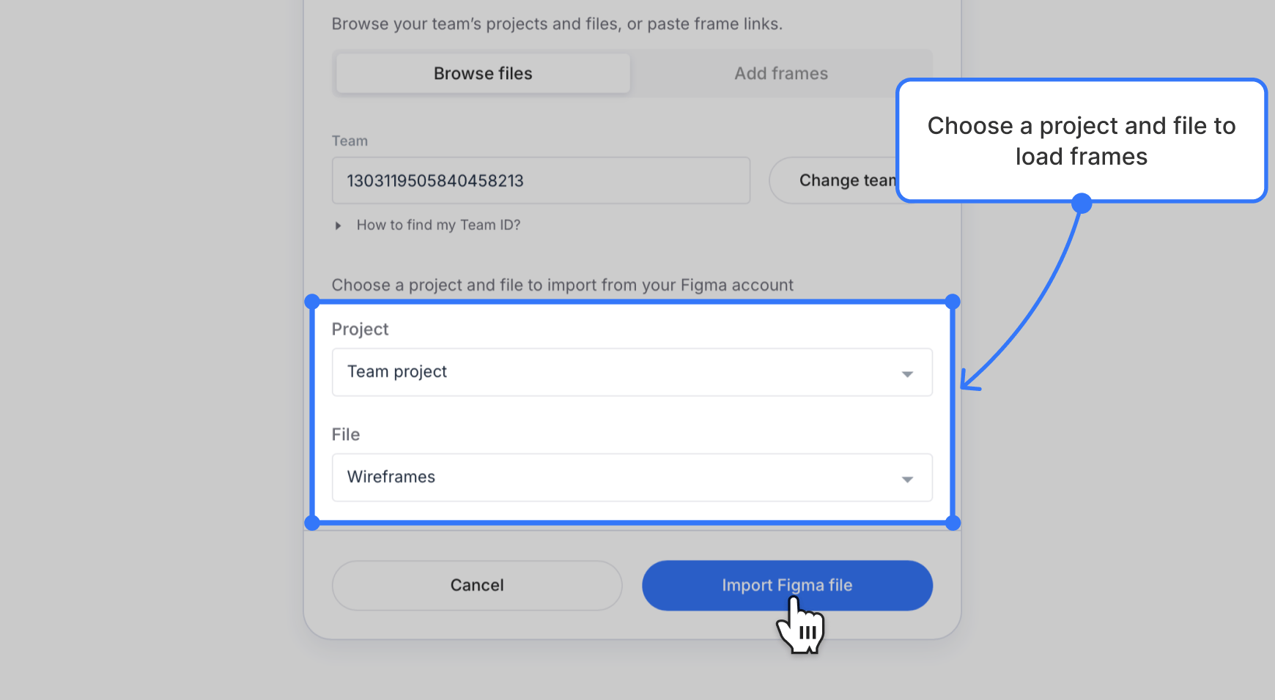1275x700 pixels.
Task: Click the bottom-right blue selection handle
Action: click(x=952, y=523)
